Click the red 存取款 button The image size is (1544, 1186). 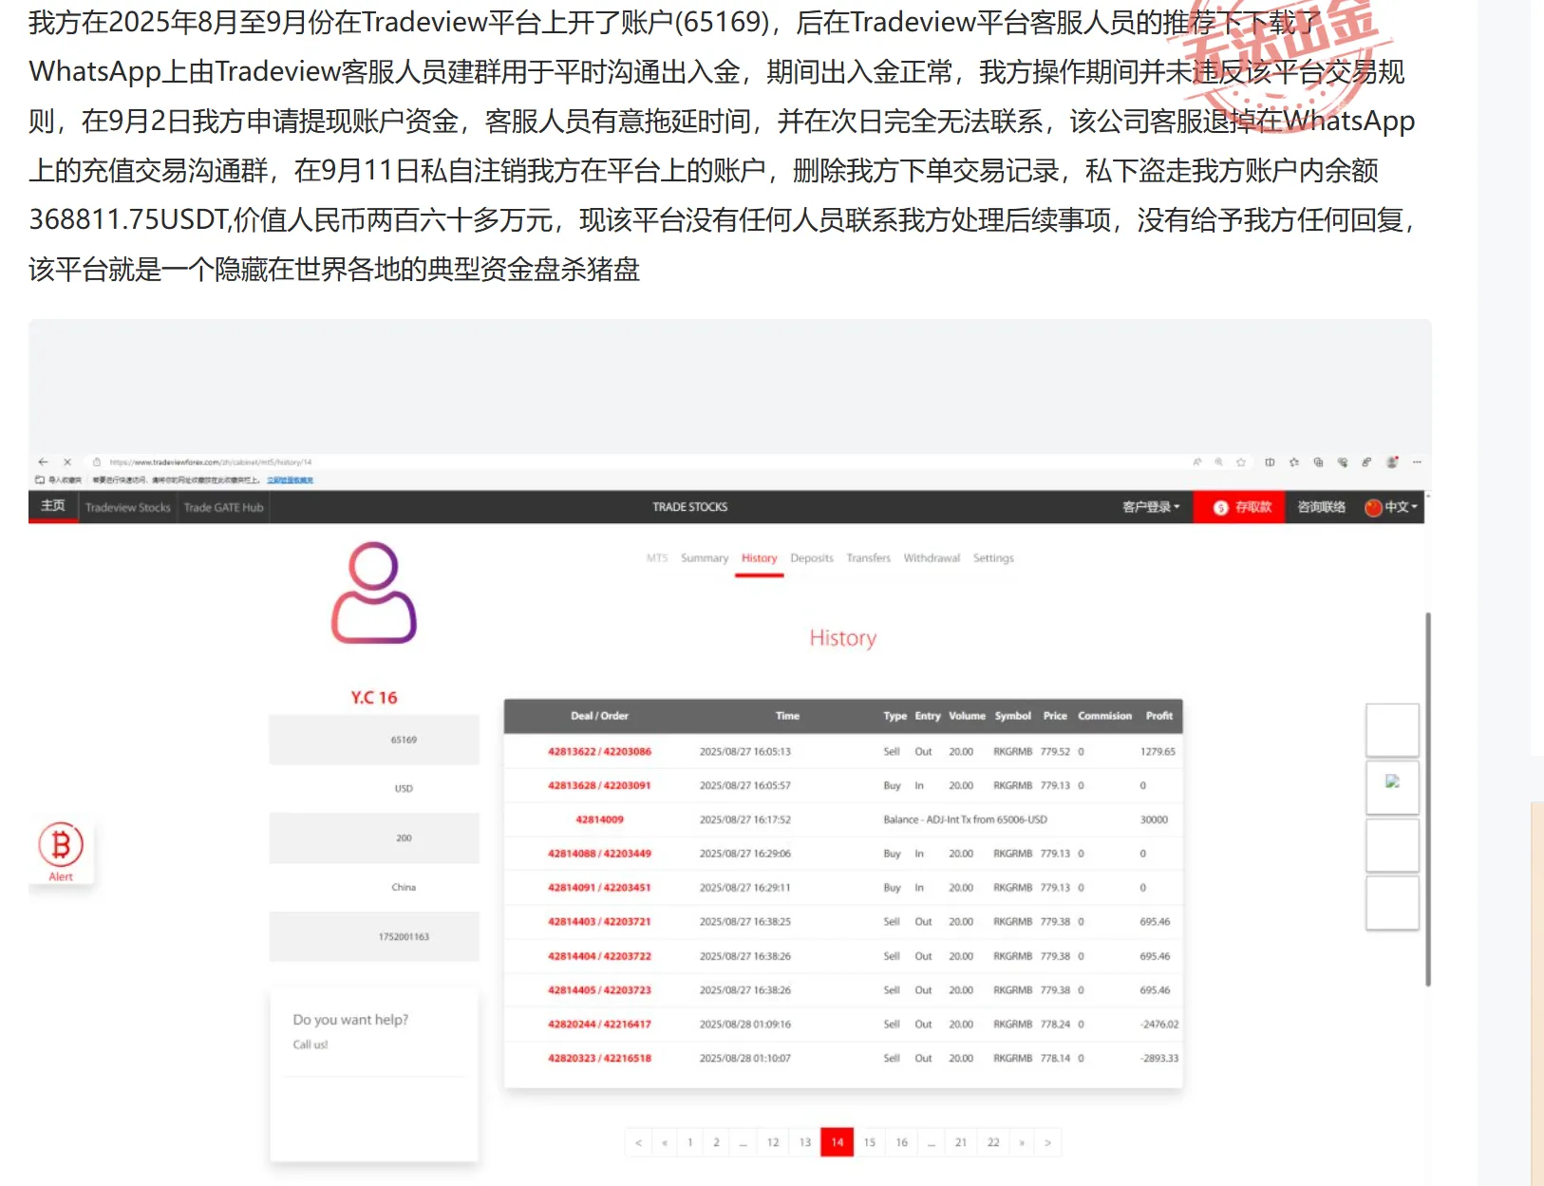coord(1239,507)
